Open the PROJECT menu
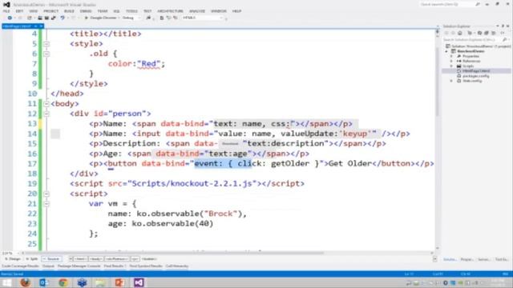The image size is (513, 288). pos(50,11)
